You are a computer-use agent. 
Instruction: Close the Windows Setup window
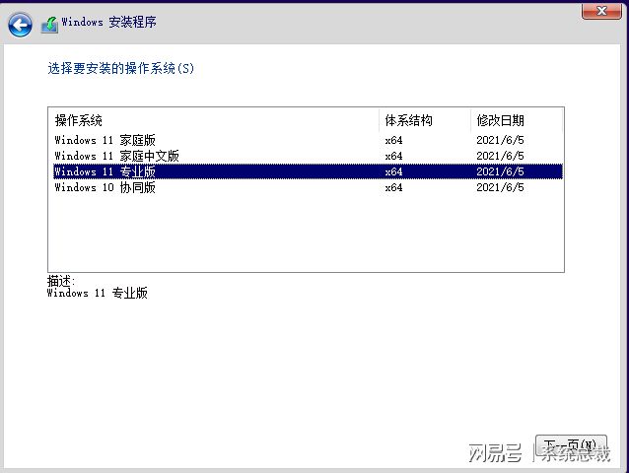click(x=601, y=11)
